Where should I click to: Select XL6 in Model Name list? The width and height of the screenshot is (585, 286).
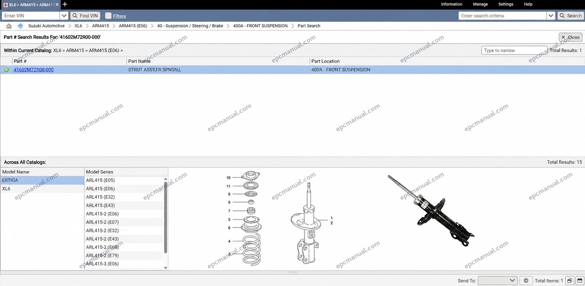click(42, 189)
